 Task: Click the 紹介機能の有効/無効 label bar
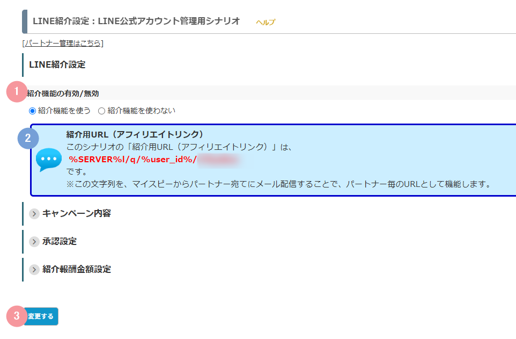tap(269, 93)
